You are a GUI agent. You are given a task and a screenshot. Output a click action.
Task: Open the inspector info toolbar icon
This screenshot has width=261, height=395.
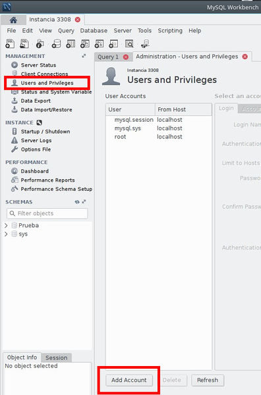click(x=40, y=43)
